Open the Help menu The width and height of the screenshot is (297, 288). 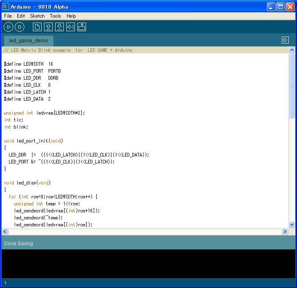(x=71, y=16)
